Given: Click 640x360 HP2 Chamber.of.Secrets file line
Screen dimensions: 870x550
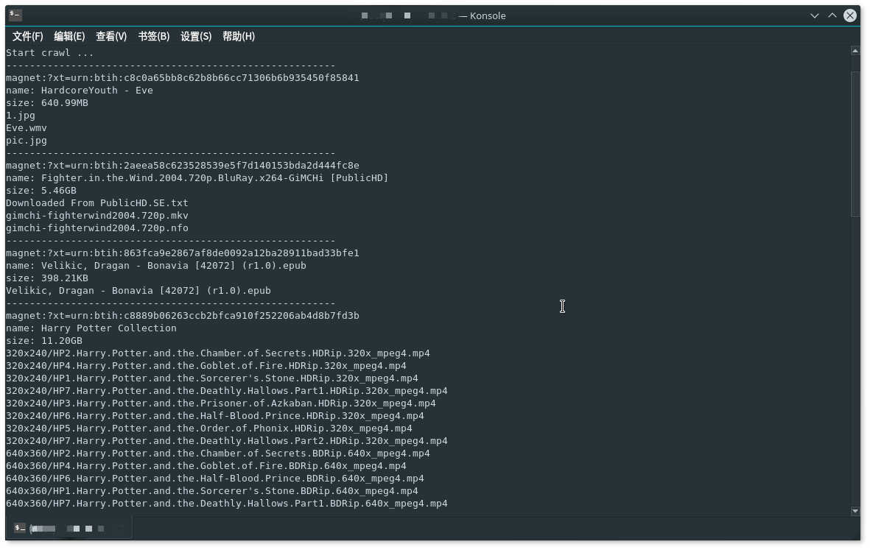Looking at the screenshot, I should [218, 454].
